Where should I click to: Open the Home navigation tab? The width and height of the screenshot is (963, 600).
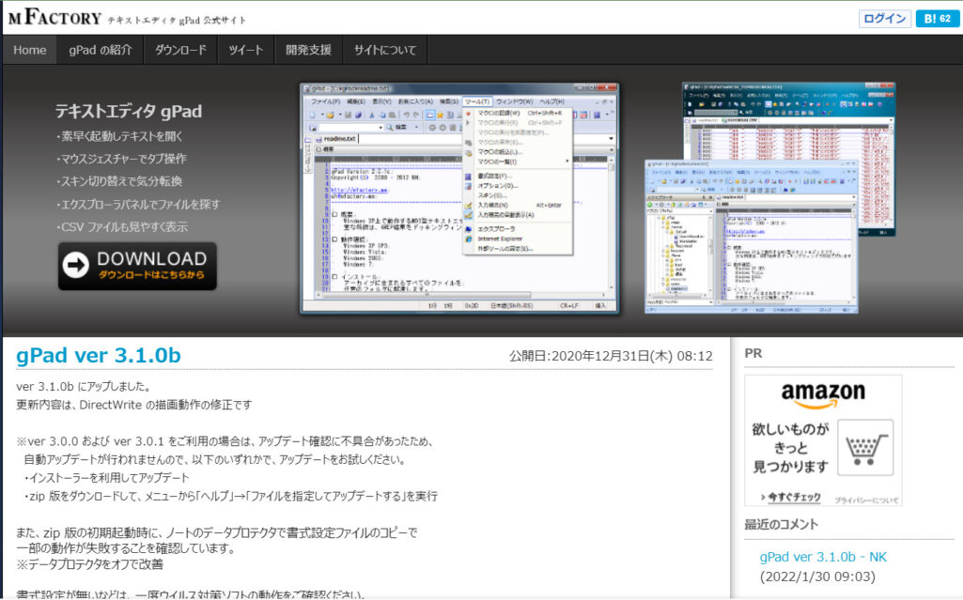point(30,50)
